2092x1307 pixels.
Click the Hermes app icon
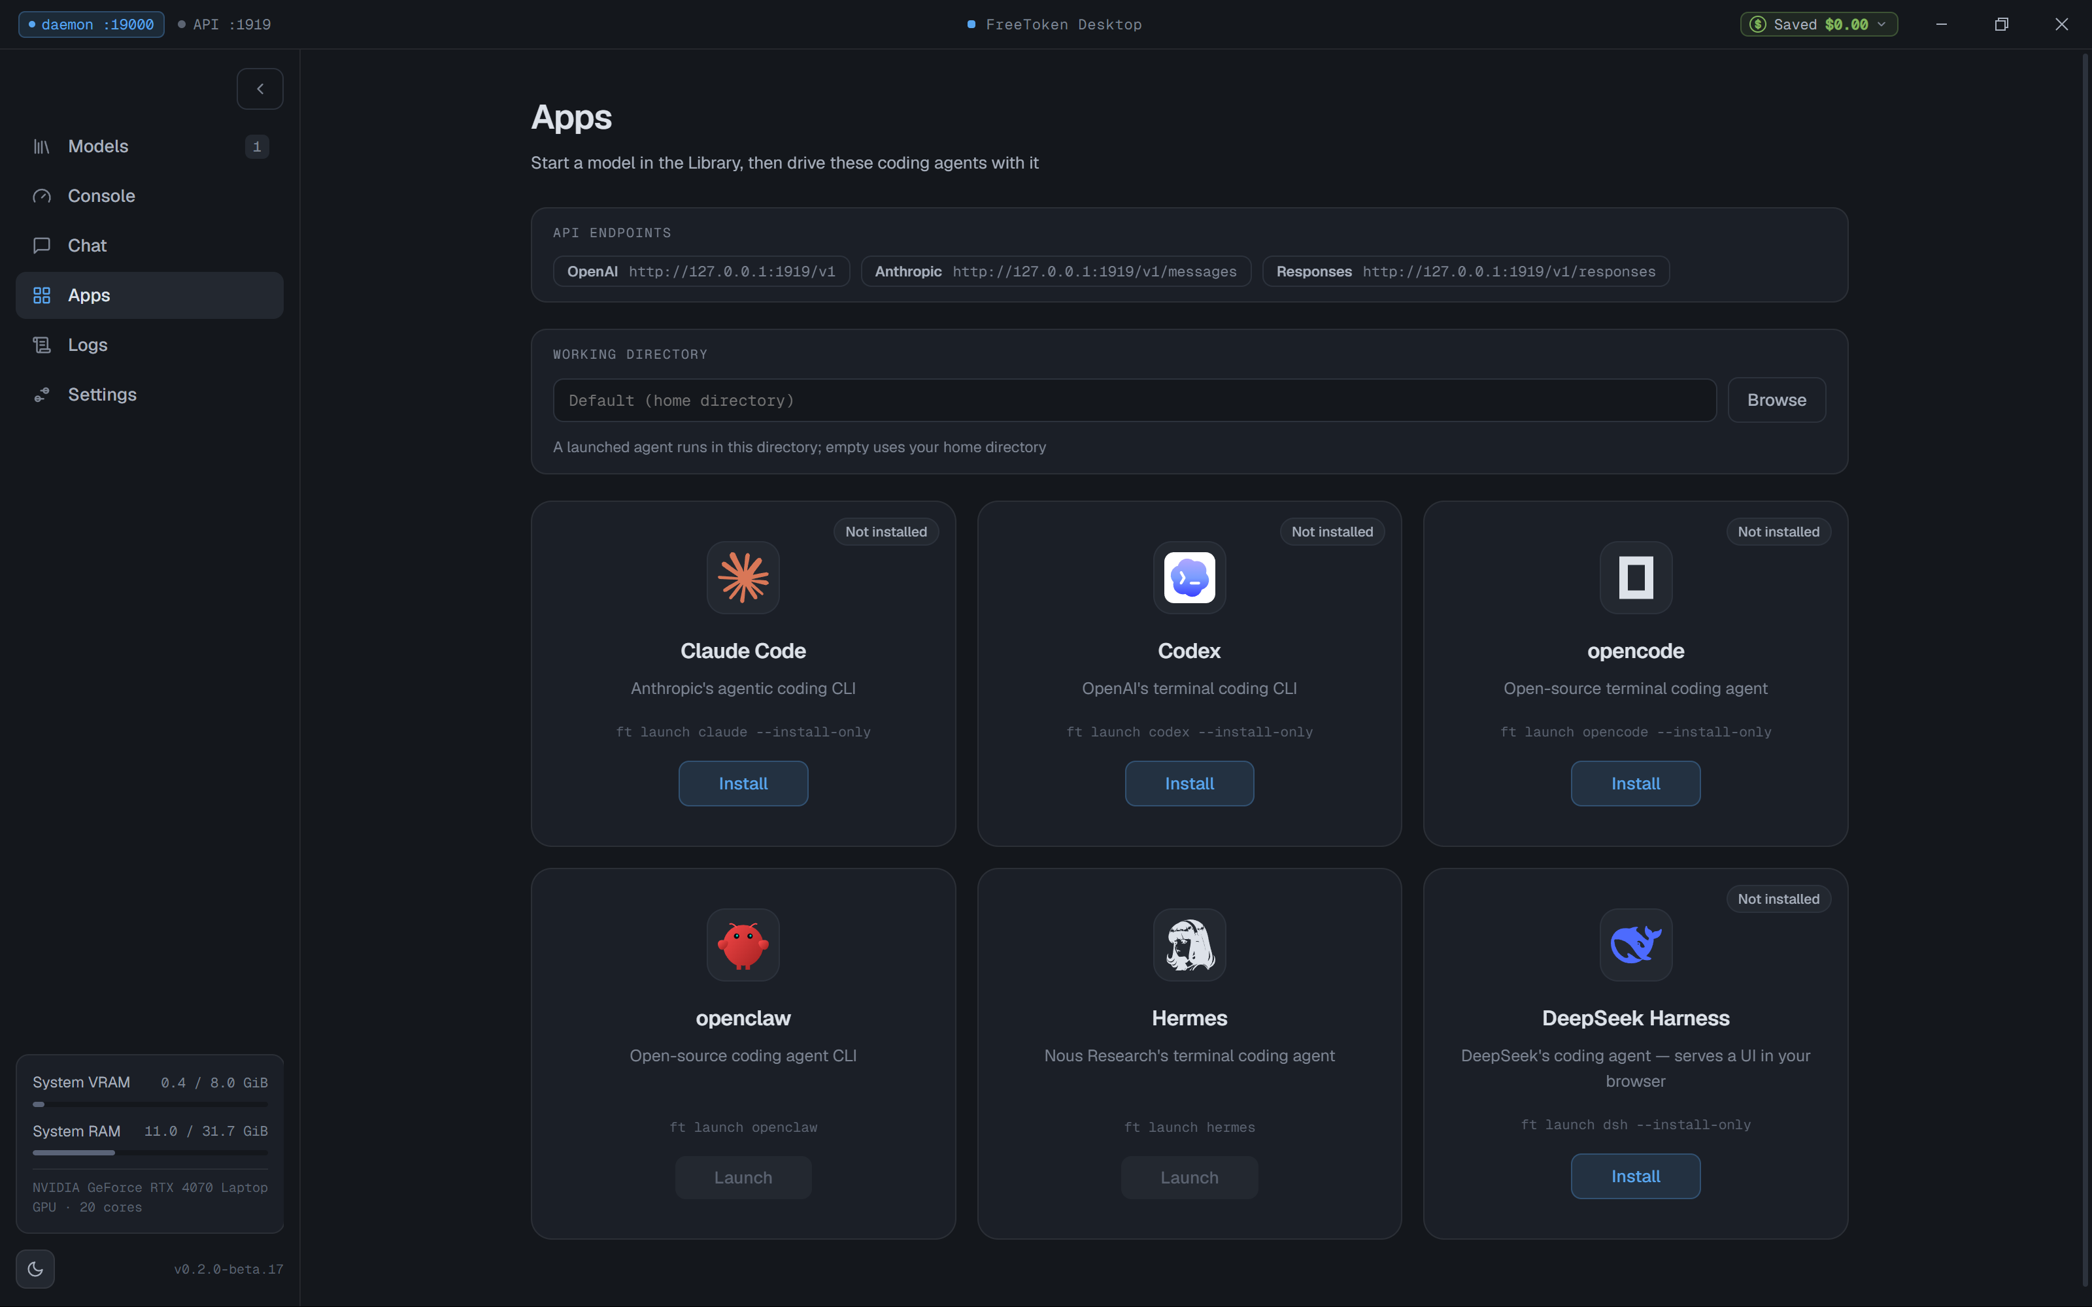pyautogui.click(x=1190, y=945)
